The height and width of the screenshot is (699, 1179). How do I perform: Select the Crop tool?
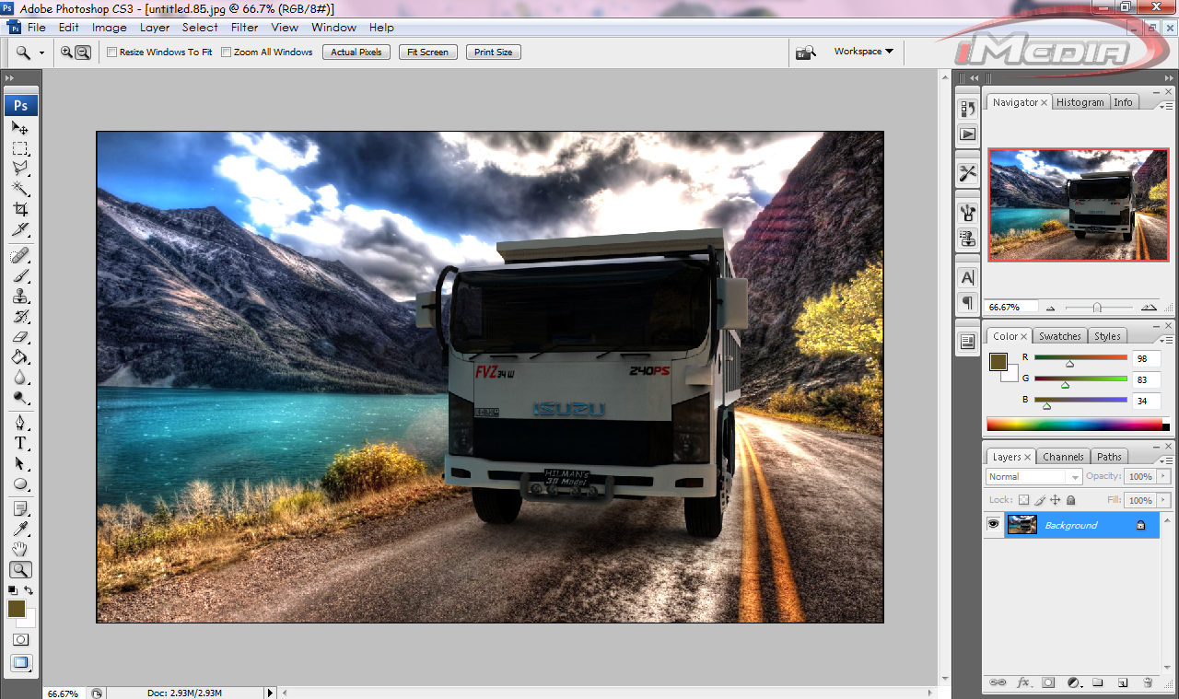(x=20, y=209)
